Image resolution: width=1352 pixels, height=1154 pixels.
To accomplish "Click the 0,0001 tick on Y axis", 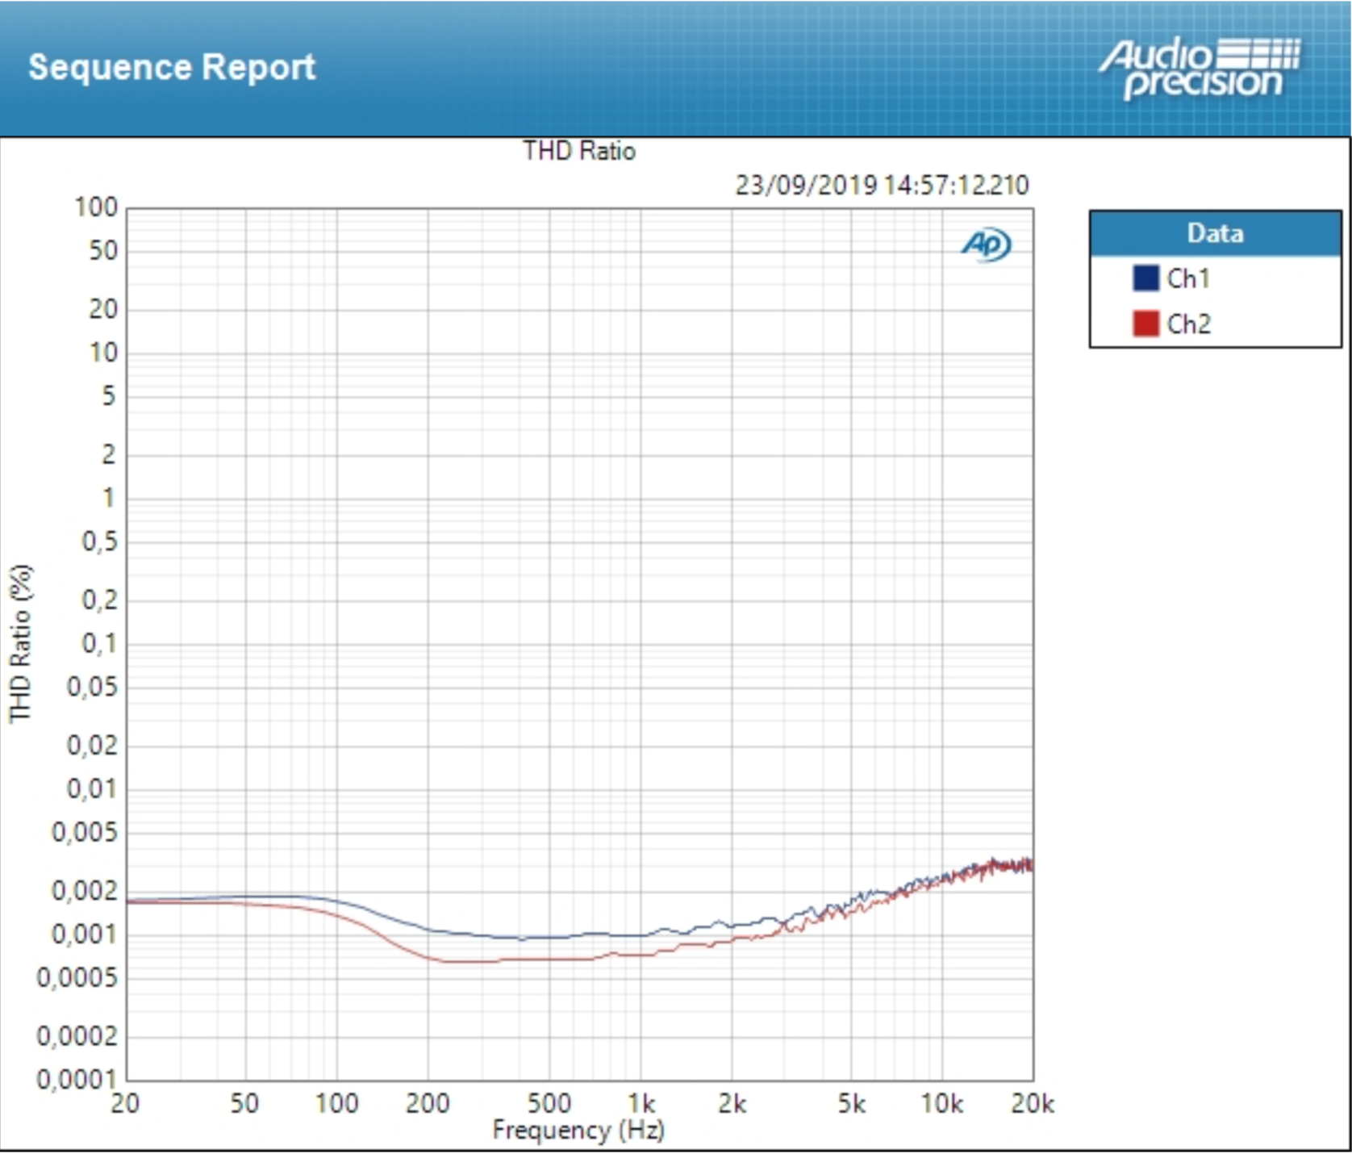I will point(77,1079).
